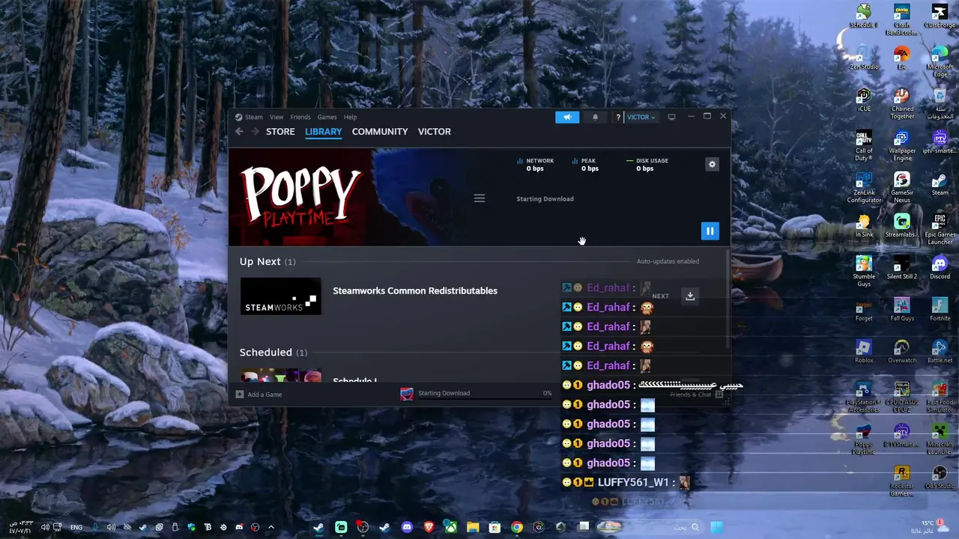
Task: Open the LIBRARY tab
Action: point(324,132)
